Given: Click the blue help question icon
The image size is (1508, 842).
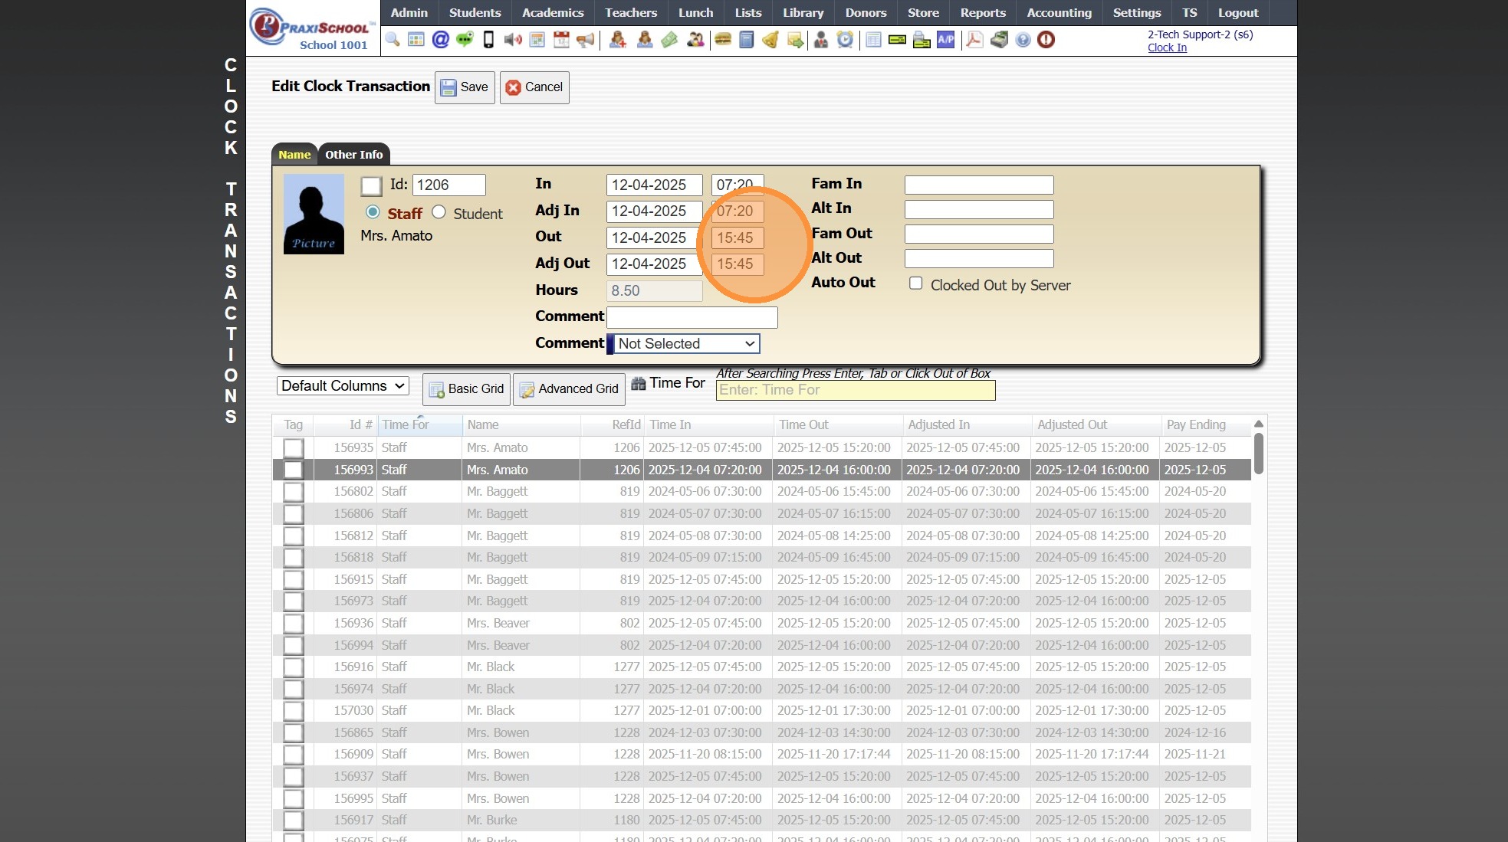Looking at the screenshot, I should tap(1023, 39).
